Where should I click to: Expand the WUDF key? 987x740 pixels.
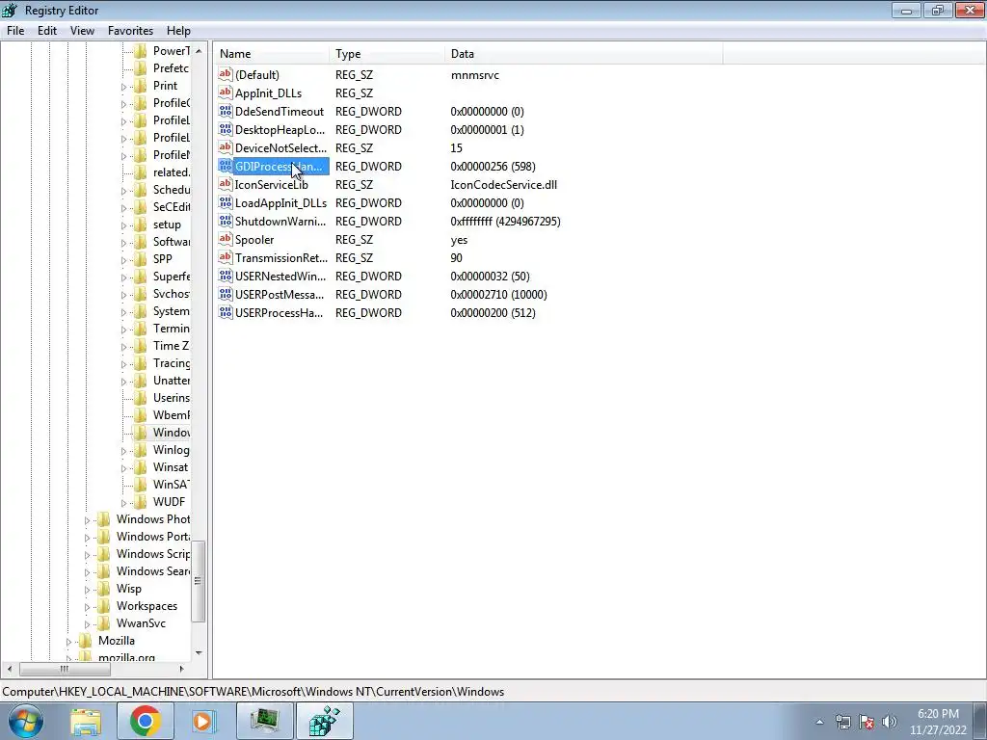[124, 502]
